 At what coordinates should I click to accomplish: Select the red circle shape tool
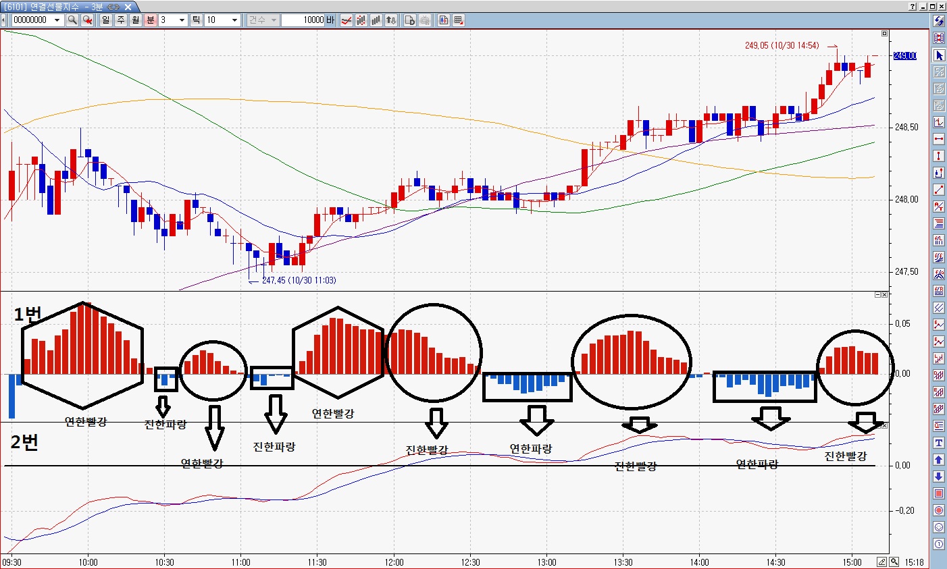coord(939,510)
